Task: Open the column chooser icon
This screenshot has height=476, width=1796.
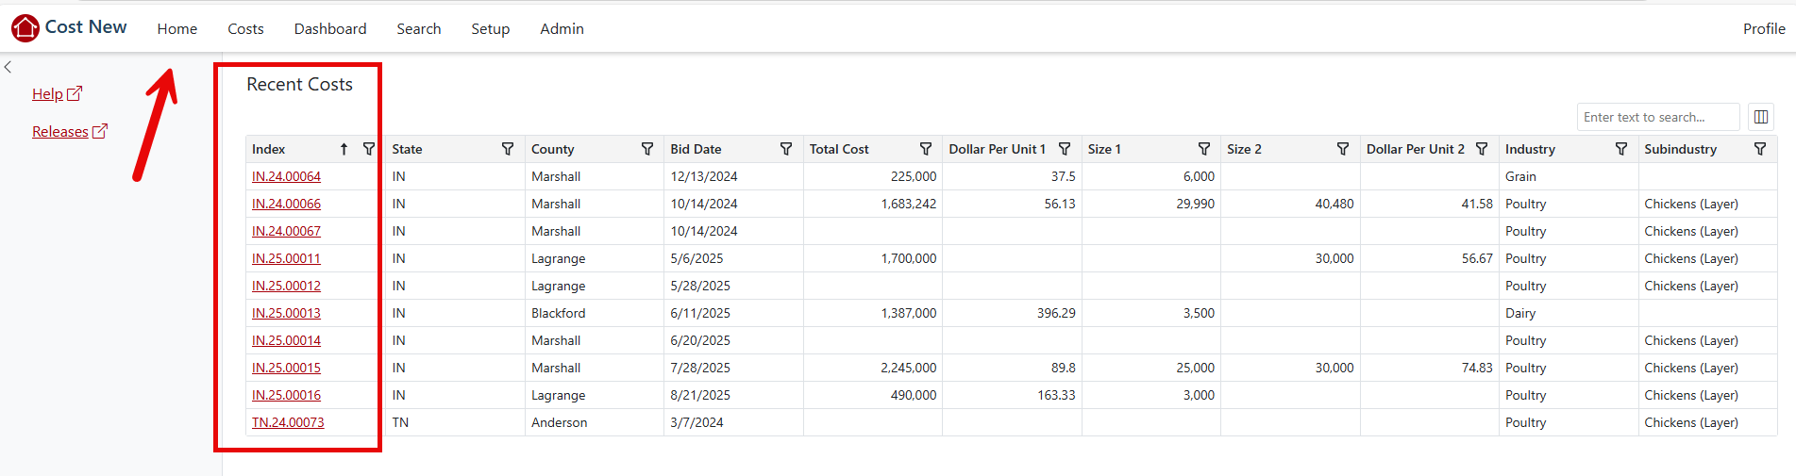Action: pos(1761,117)
